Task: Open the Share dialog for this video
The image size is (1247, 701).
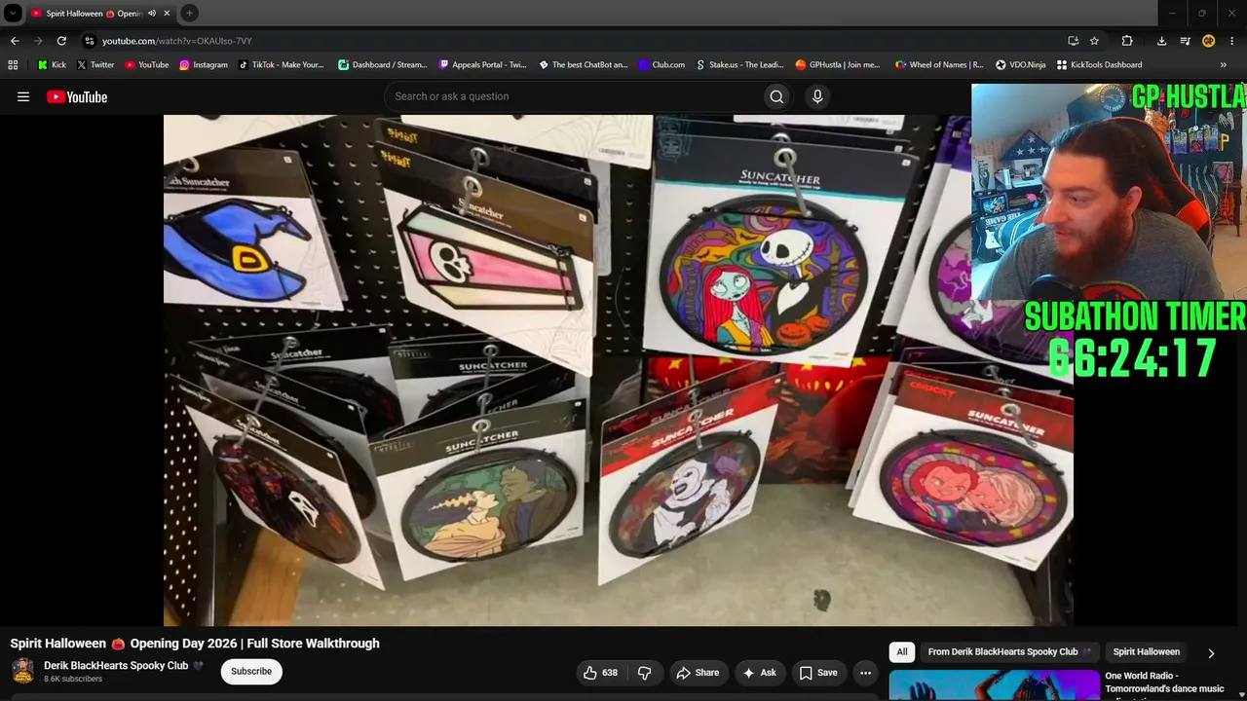Action: 698,673
